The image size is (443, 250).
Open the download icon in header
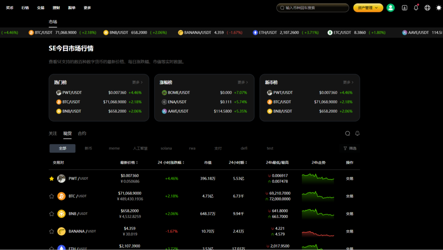click(404, 8)
